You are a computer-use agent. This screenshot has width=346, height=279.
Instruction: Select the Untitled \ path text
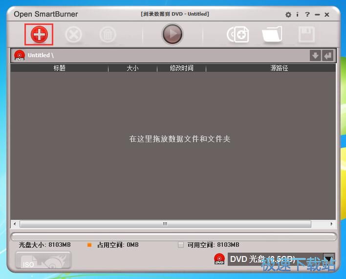click(41, 55)
